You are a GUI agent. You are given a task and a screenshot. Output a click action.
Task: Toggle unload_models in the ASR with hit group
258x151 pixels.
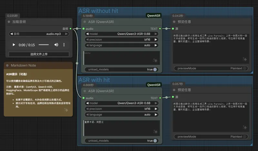(155, 141)
